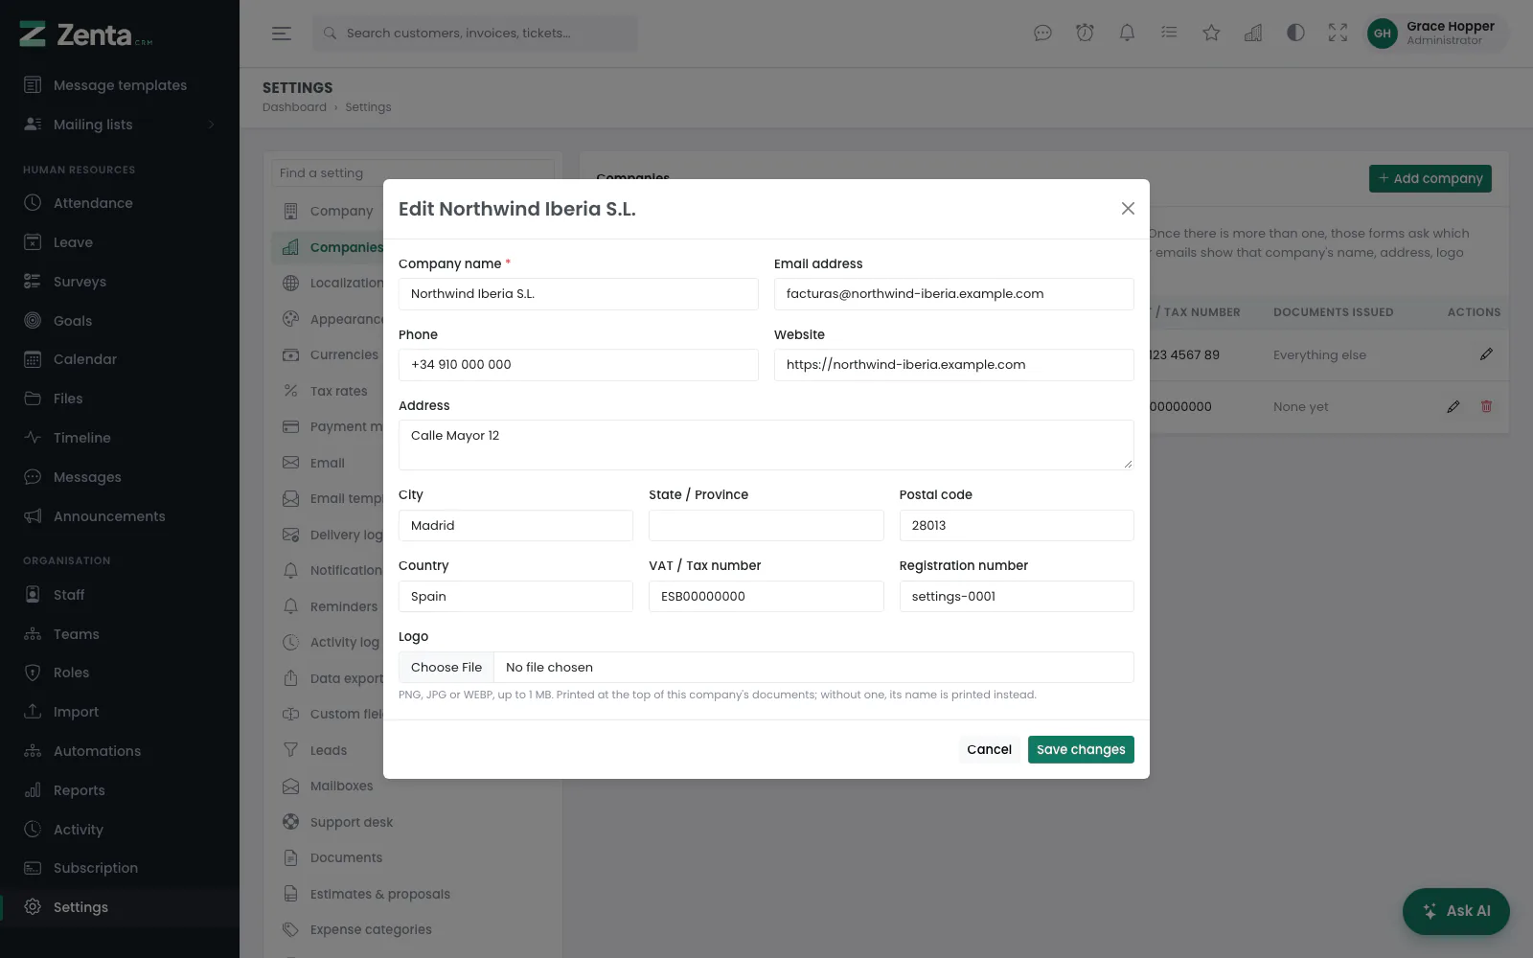Click the VAT / Tax number field

point(766,596)
